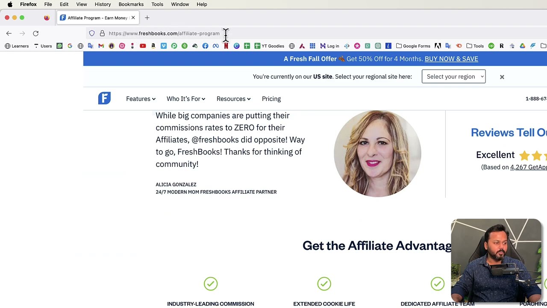Open the blue grid apps bookmark icon
Viewport: 547px width, 308px height.
312,46
